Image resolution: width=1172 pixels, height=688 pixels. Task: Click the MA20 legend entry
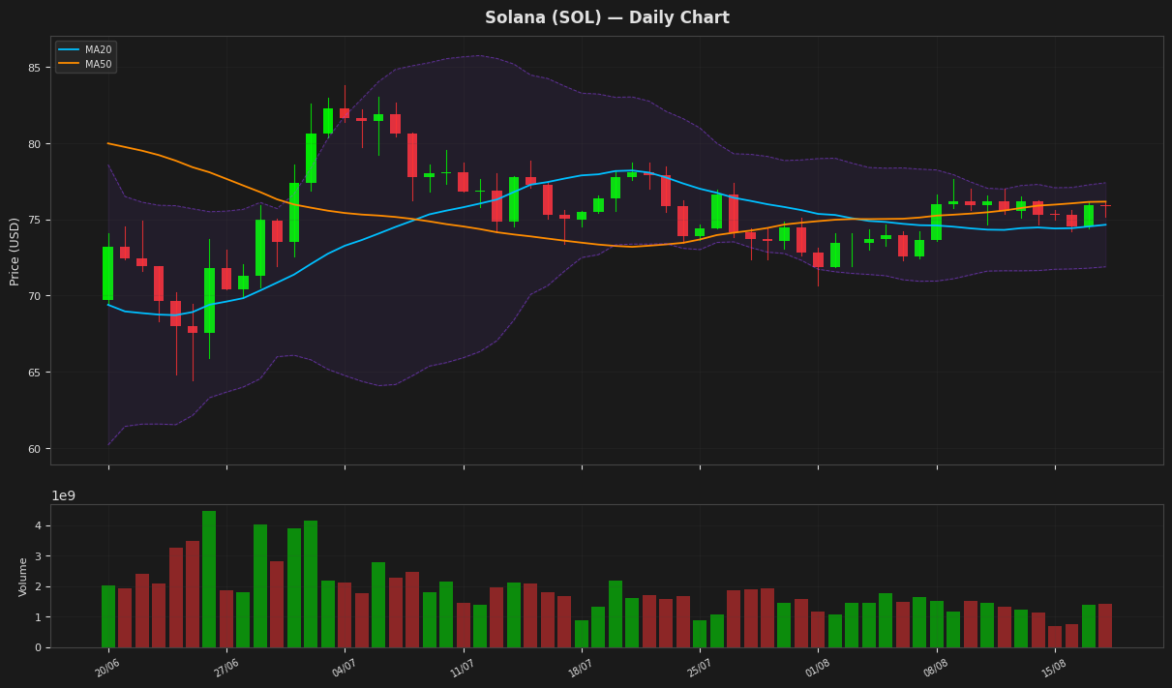click(x=86, y=49)
